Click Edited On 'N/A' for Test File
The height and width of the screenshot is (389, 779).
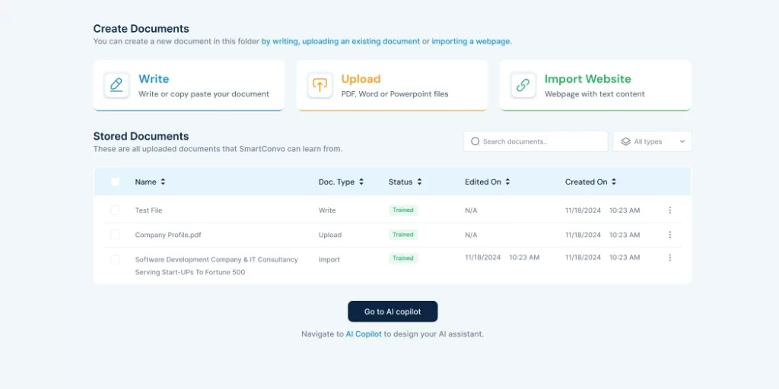pyautogui.click(x=471, y=210)
